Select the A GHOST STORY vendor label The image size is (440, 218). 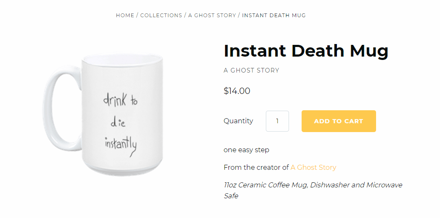251,70
